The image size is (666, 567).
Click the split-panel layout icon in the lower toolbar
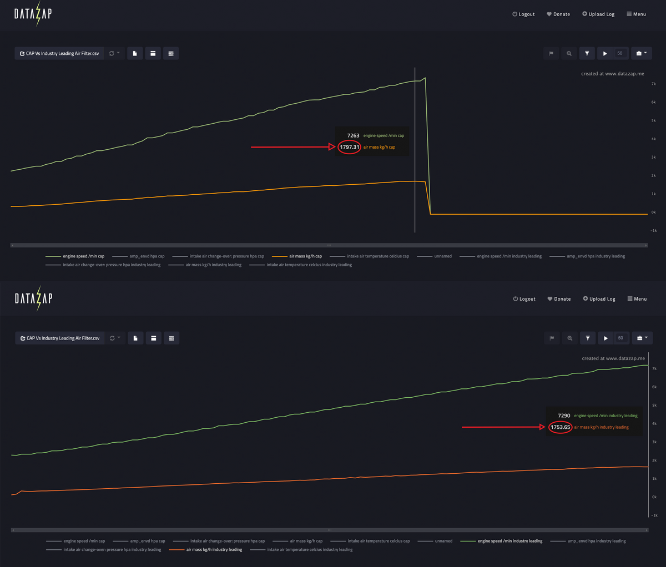click(x=153, y=338)
